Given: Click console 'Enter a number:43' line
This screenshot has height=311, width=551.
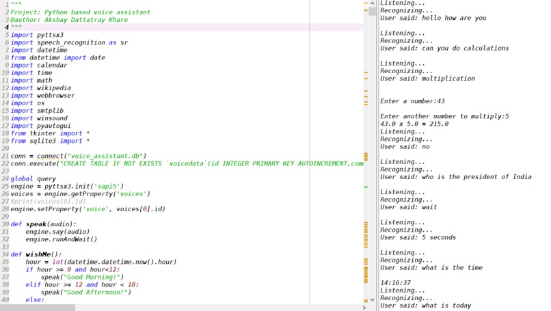Looking at the screenshot, I should (x=412, y=102).
